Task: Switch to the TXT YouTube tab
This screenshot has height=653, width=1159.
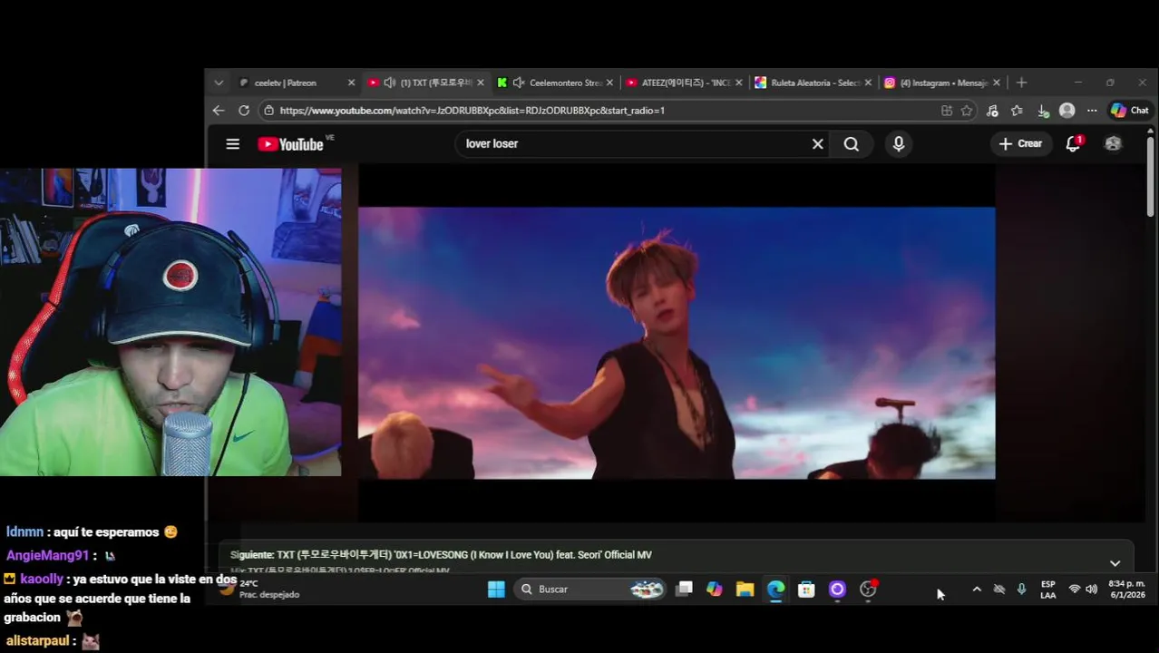Action: click(424, 83)
